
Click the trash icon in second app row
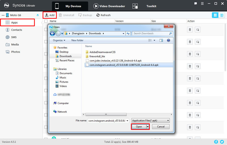(x=190, y=42)
